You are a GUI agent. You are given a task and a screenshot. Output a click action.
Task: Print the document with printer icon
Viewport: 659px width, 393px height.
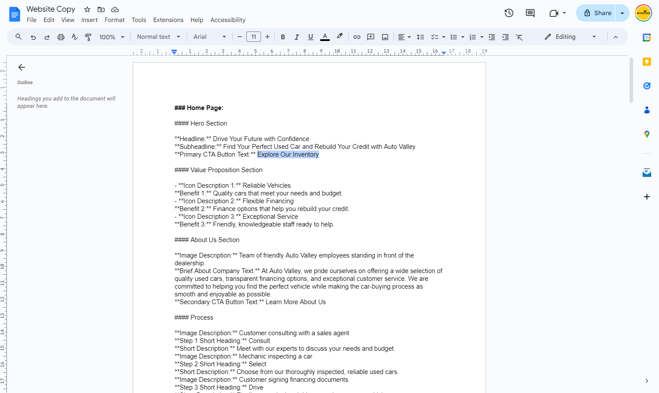point(61,37)
